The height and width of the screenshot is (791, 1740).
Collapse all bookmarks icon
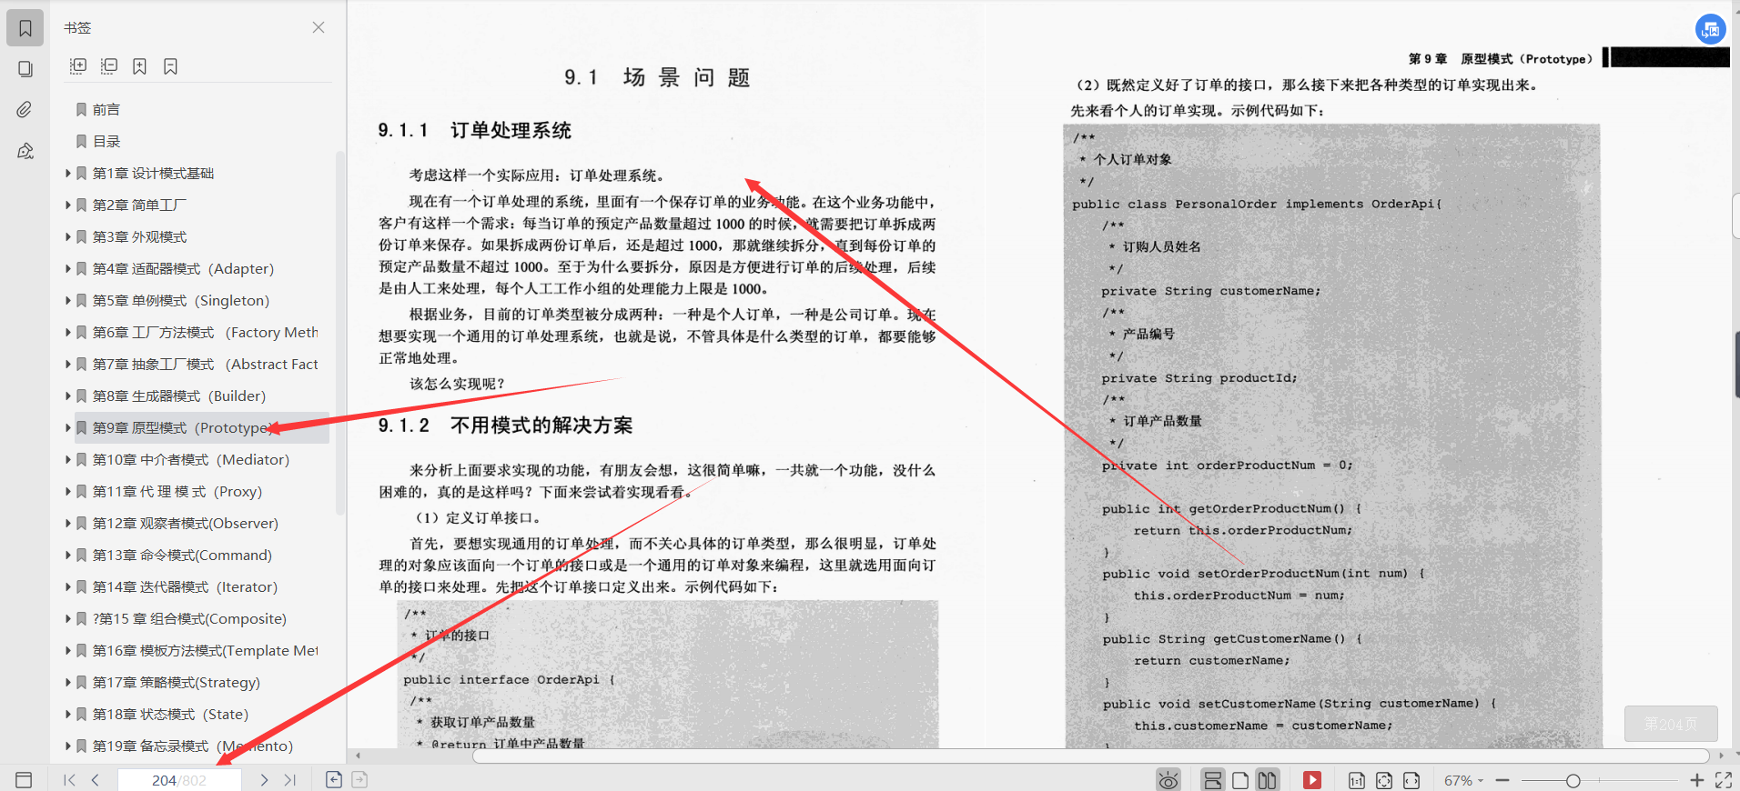(x=109, y=66)
